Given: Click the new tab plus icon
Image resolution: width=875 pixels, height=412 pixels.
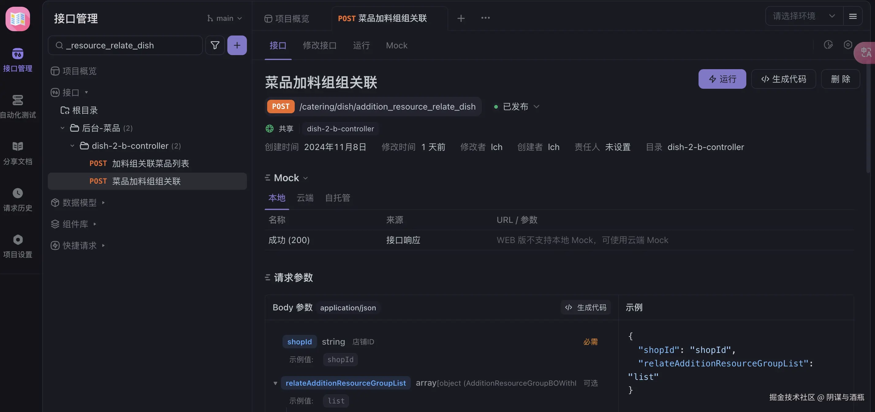Looking at the screenshot, I should 460,18.
